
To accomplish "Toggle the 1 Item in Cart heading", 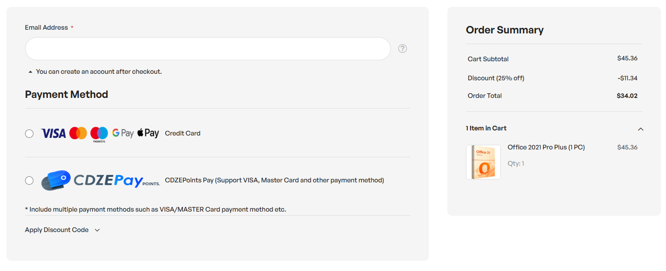I will click(x=486, y=128).
